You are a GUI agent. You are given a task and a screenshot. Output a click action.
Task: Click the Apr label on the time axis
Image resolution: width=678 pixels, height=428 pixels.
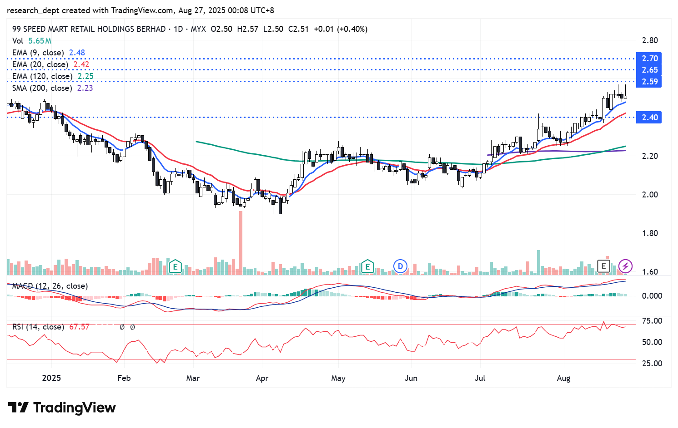click(x=262, y=378)
